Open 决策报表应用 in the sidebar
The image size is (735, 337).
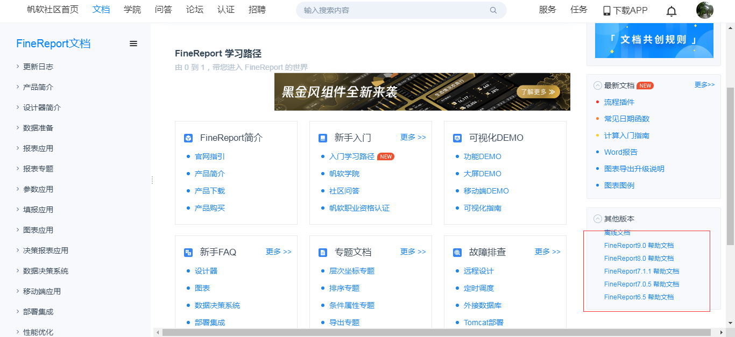click(45, 250)
